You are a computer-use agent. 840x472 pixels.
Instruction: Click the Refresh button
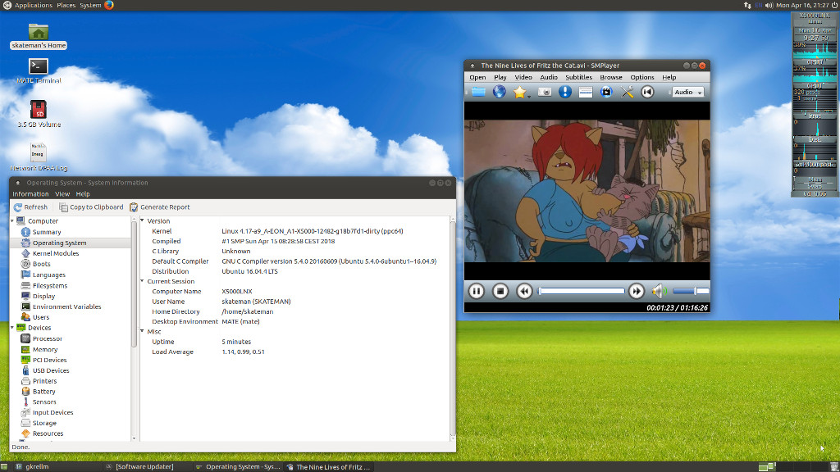tap(30, 207)
